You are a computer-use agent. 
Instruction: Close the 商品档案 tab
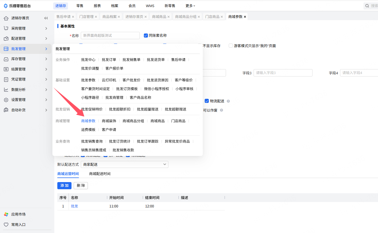click(119, 17)
